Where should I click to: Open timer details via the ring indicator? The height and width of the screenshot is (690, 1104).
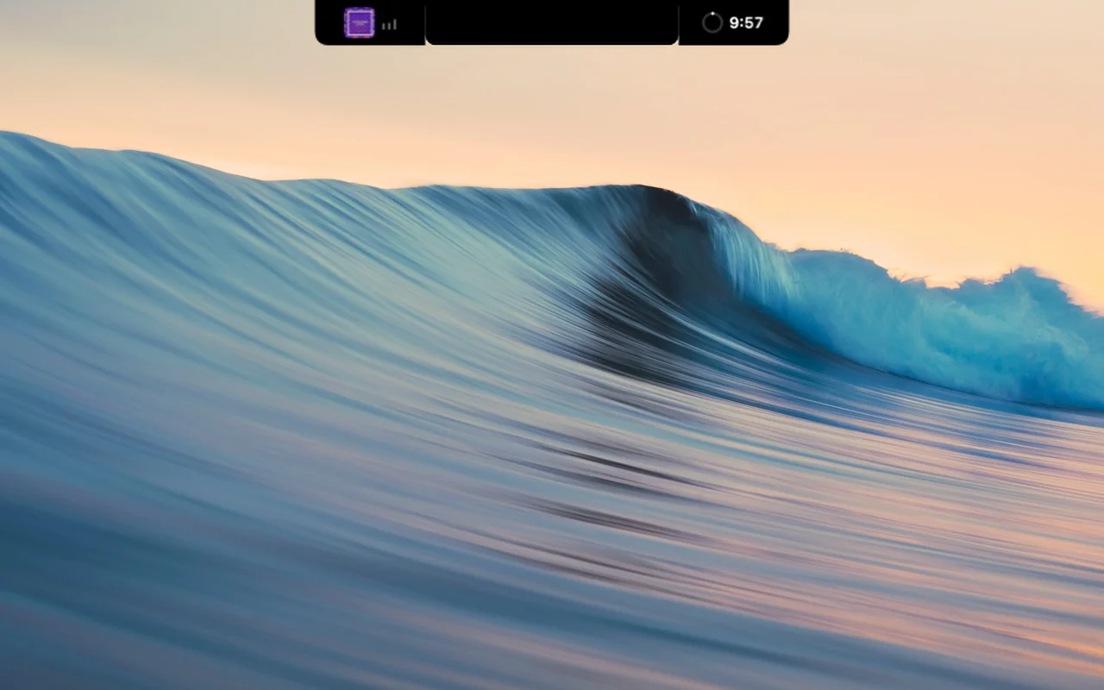coord(712,22)
